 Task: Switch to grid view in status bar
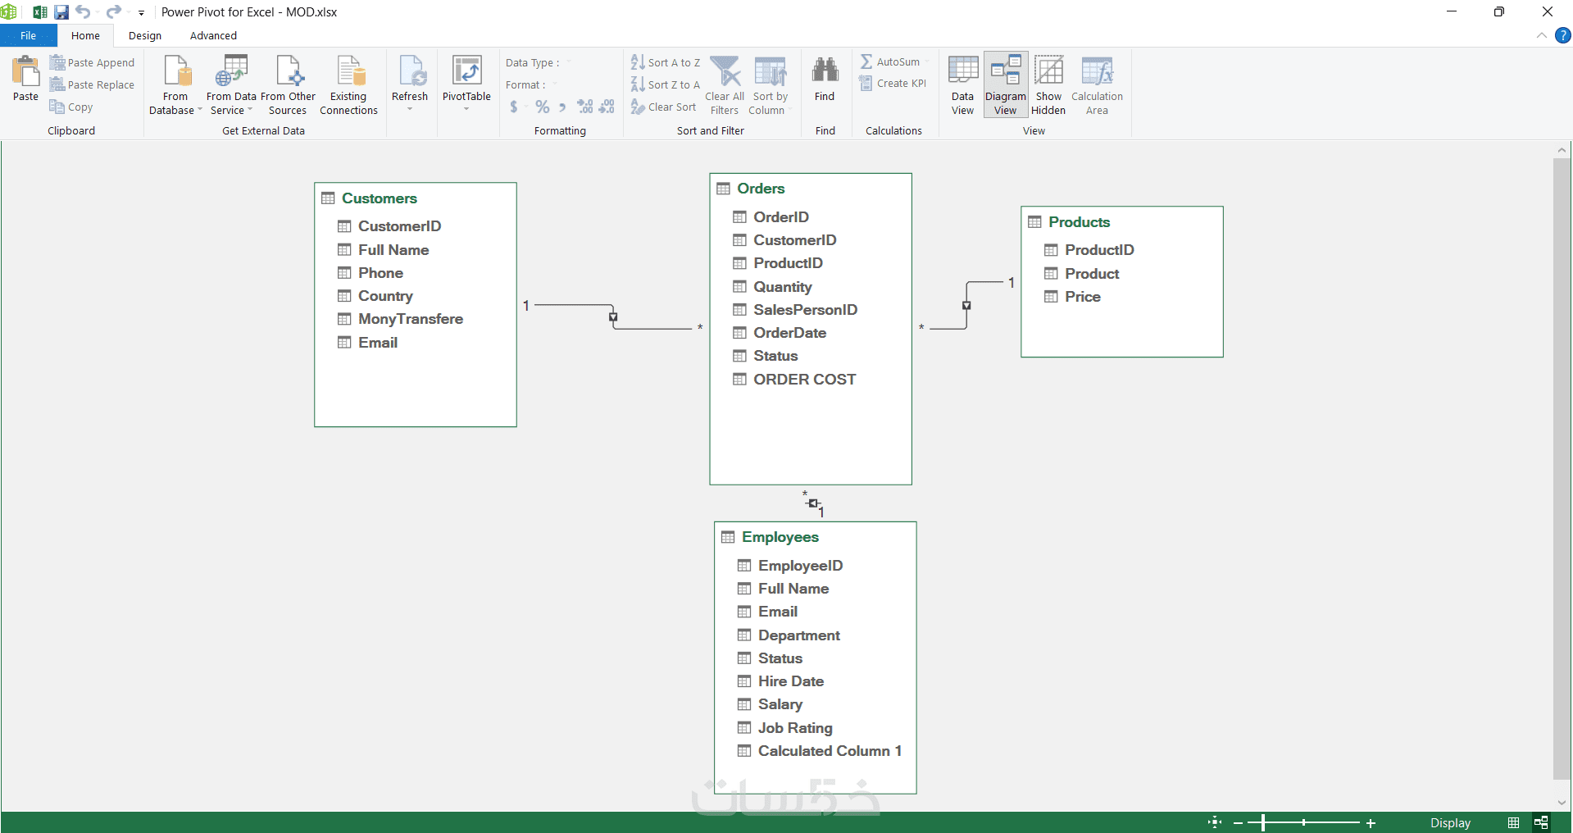pyautogui.click(x=1513, y=822)
